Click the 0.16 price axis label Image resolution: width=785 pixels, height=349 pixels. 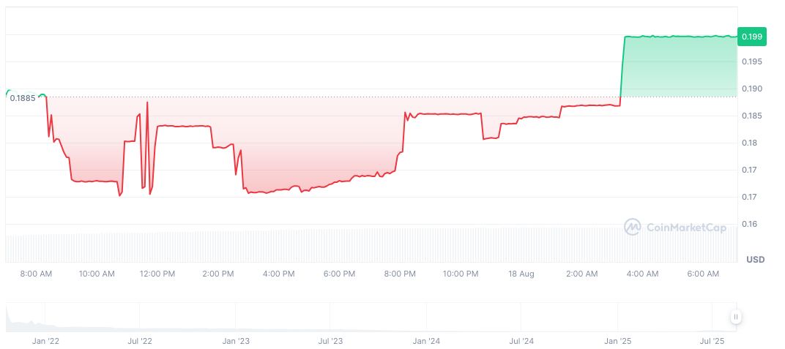(x=749, y=224)
